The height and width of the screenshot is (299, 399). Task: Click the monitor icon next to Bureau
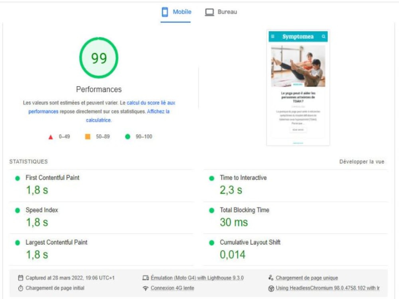pos(209,12)
